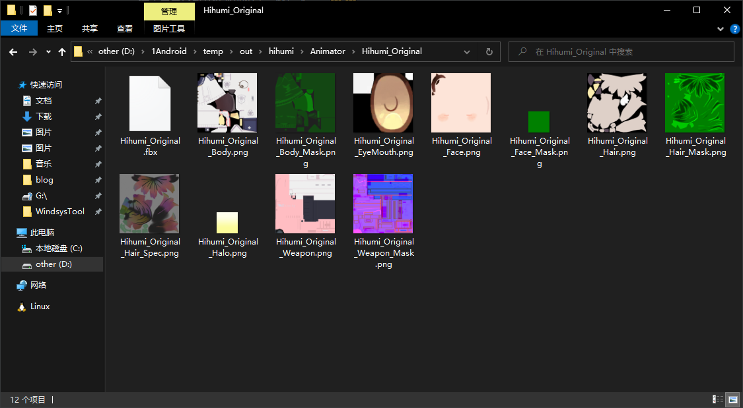The image size is (743, 408).
Task: Refresh the current folder view
Action: coord(489,52)
